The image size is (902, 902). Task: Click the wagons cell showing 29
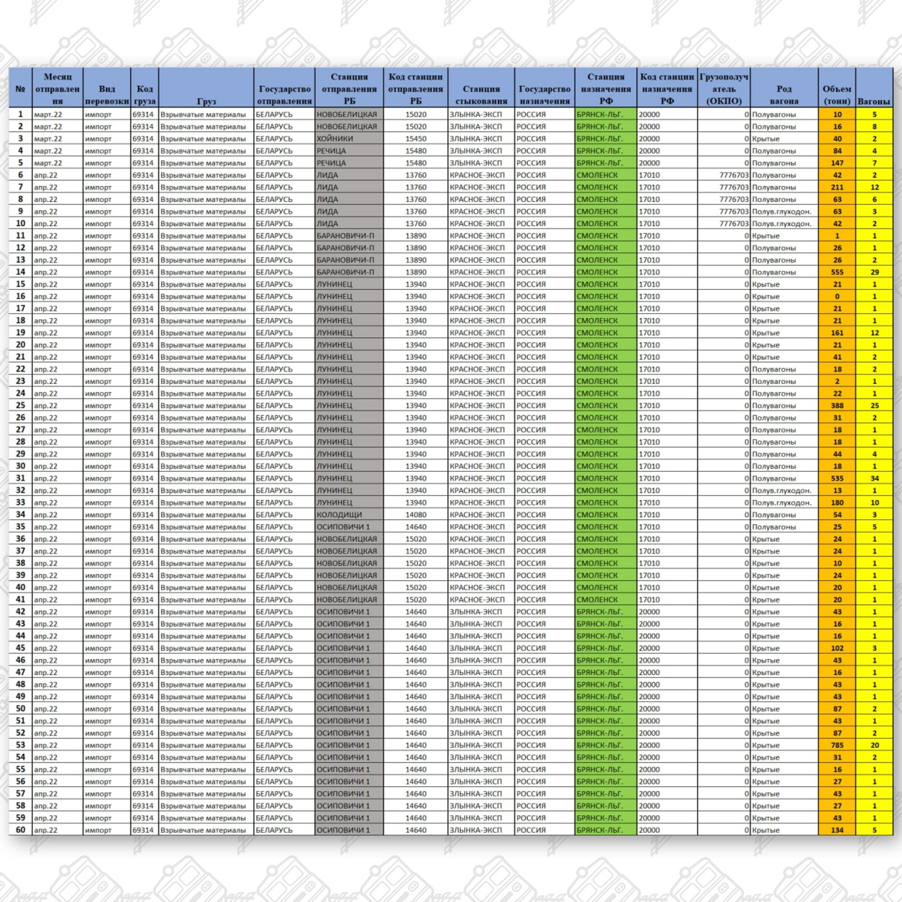pos(874,272)
